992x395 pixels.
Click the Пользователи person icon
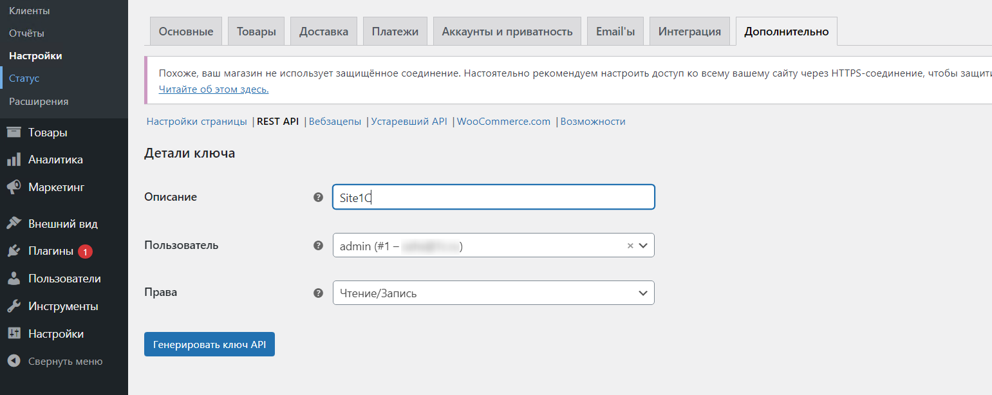14,279
